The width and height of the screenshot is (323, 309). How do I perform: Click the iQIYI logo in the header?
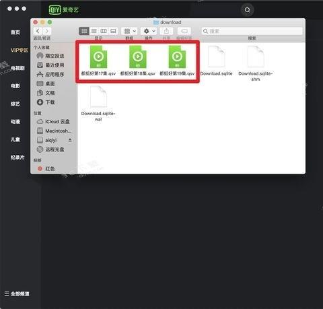[63, 9]
